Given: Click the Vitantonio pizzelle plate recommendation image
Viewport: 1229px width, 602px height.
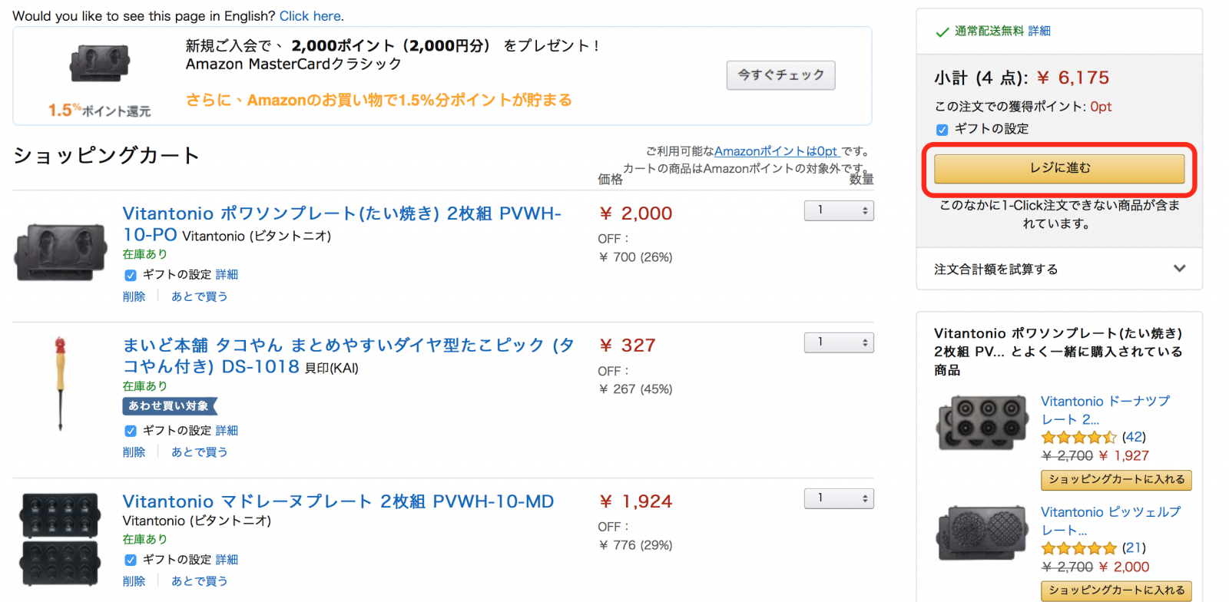Looking at the screenshot, I should 982,533.
